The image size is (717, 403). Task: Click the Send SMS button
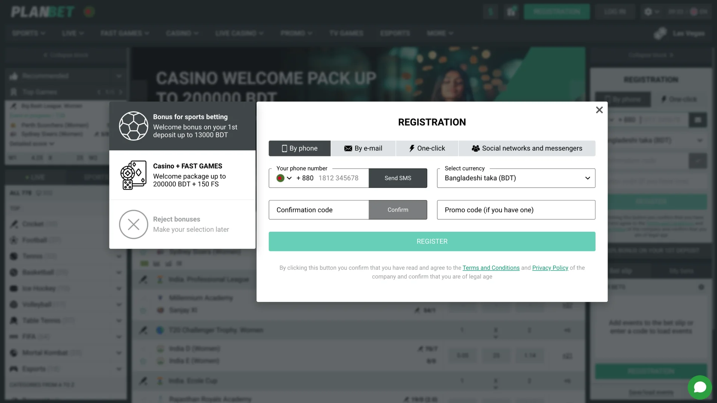tap(398, 178)
